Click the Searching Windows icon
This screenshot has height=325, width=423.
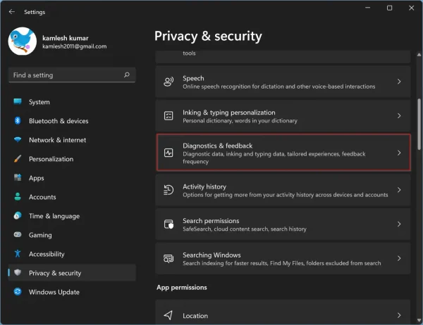tap(168, 258)
